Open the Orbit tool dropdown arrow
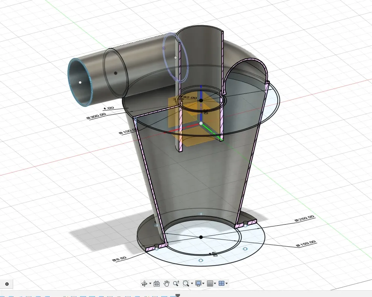The image size is (372, 297). tap(150, 283)
